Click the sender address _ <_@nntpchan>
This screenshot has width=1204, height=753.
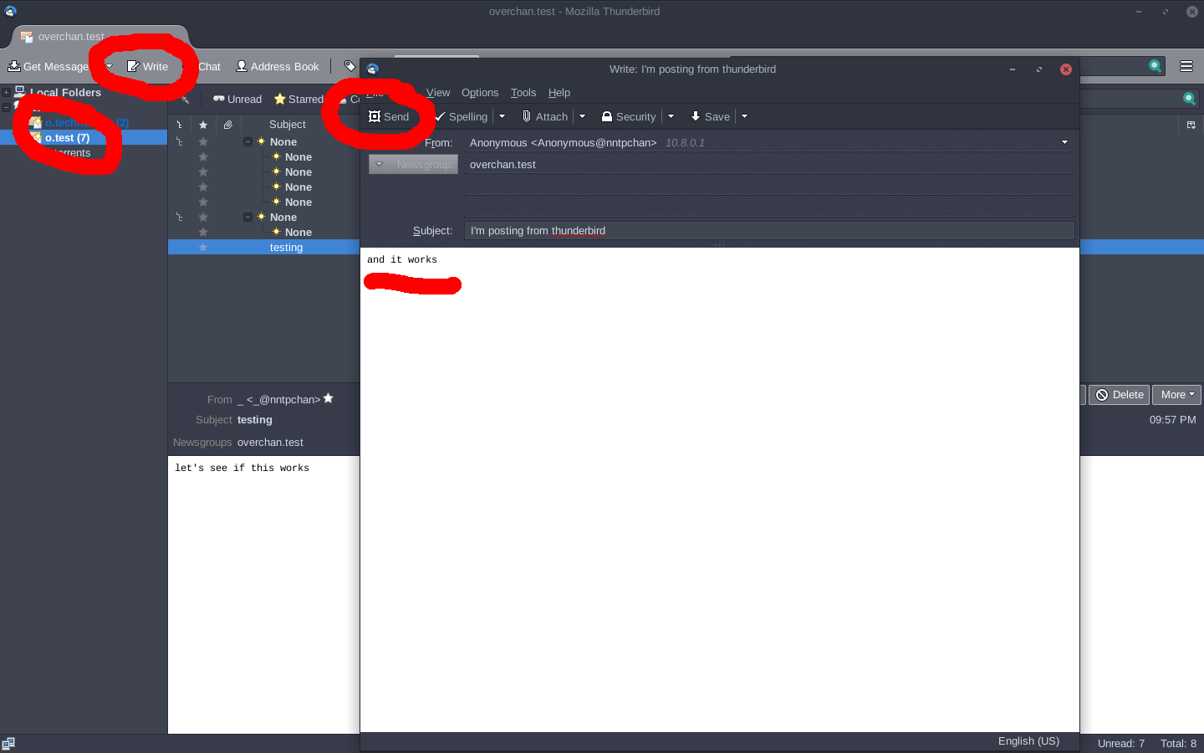click(278, 399)
